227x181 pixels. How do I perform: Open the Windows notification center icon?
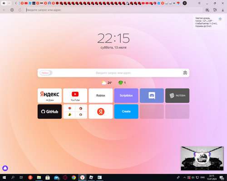[x=222, y=178]
